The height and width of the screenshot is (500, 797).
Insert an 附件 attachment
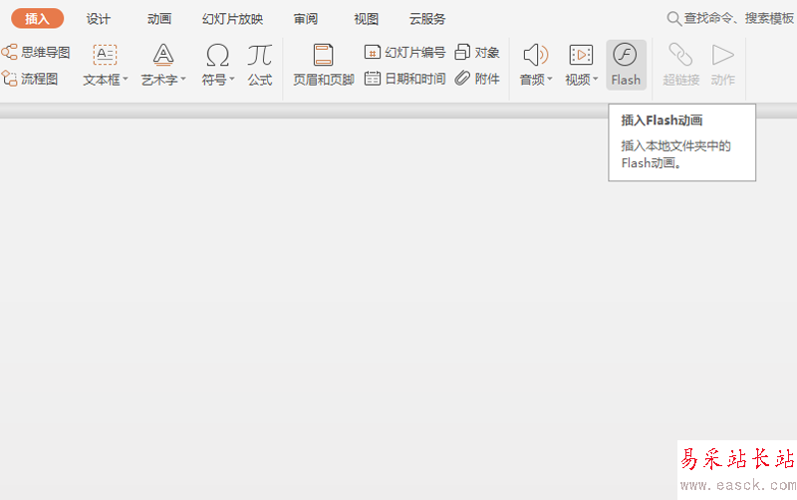pyautogui.click(x=477, y=79)
